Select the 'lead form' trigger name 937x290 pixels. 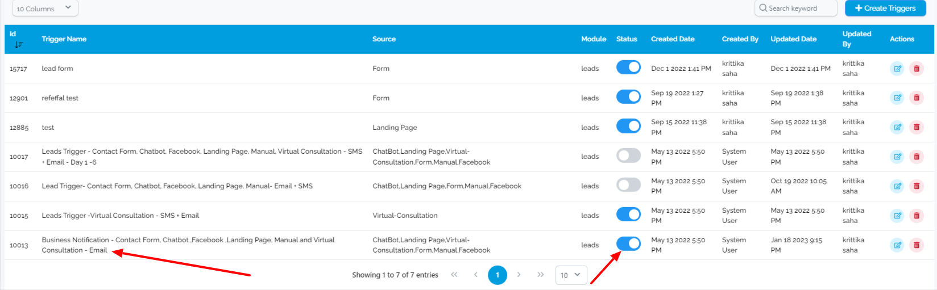(x=57, y=69)
